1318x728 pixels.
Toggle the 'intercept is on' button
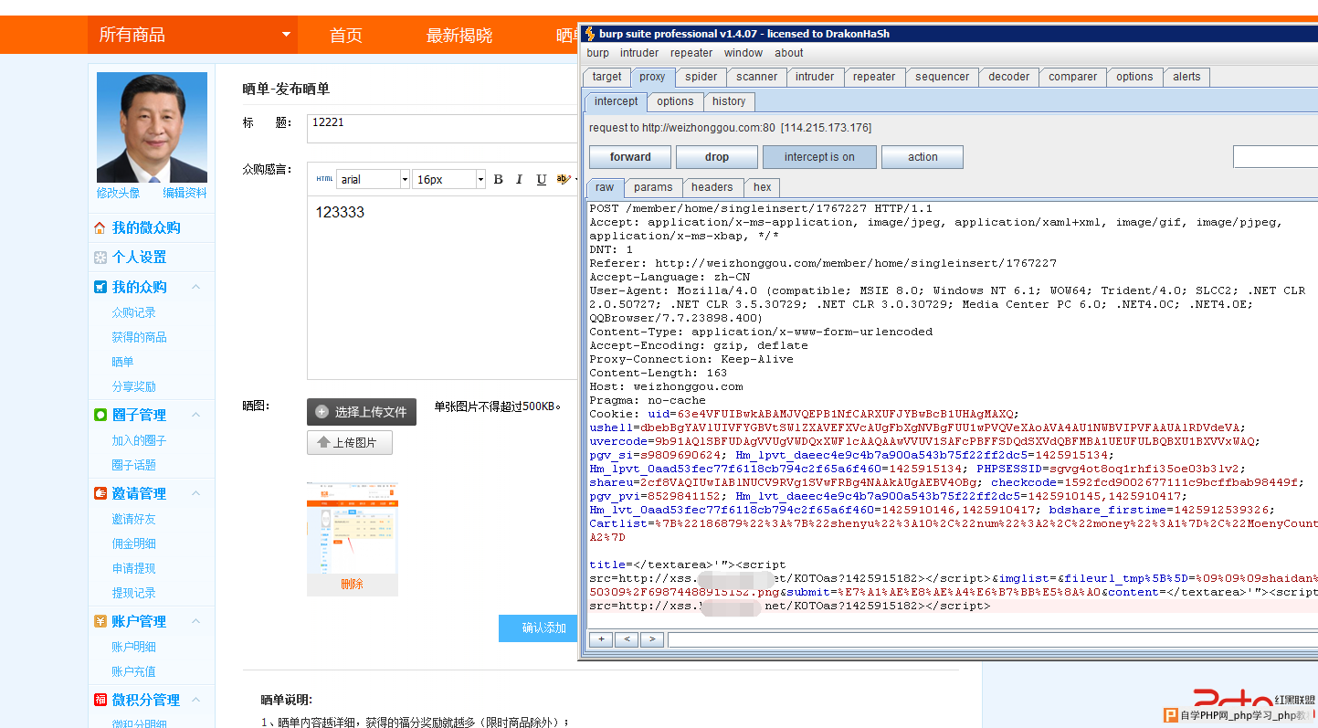point(819,157)
